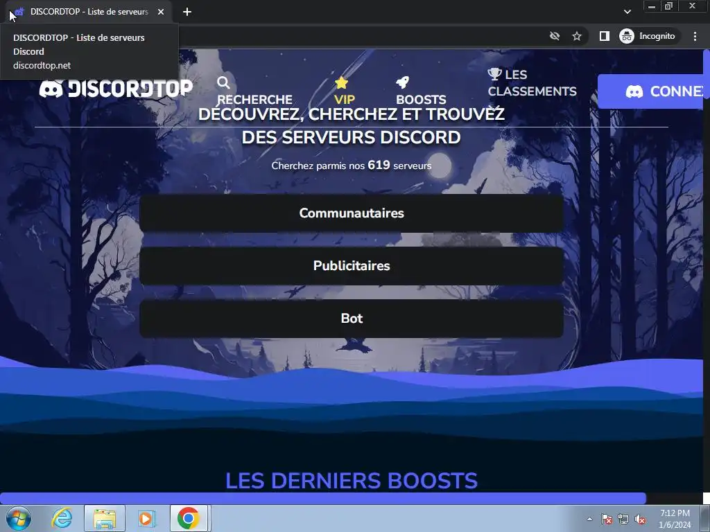Select the DISCORDTOP browser tab
The image size is (710, 532).
pyautogui.click(x=89, y=12)
